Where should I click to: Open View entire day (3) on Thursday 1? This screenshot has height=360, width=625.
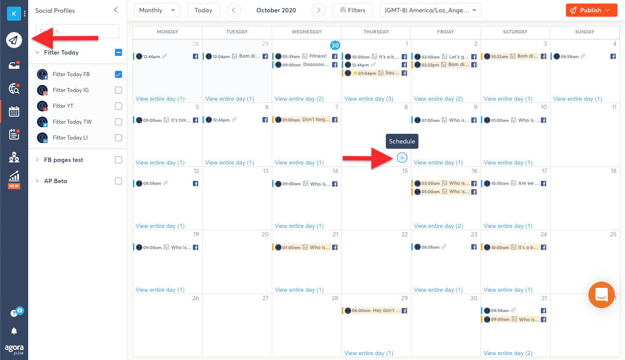coord(369,99)
